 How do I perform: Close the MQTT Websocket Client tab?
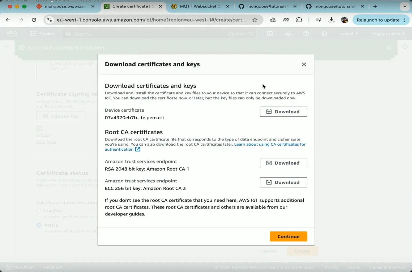[228, 6]
